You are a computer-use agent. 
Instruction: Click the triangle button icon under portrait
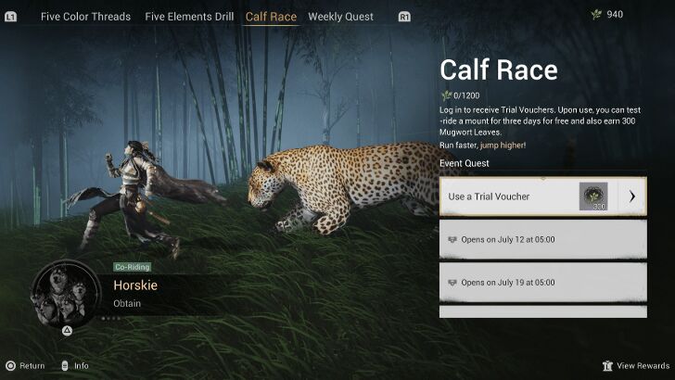pos(67,331)
